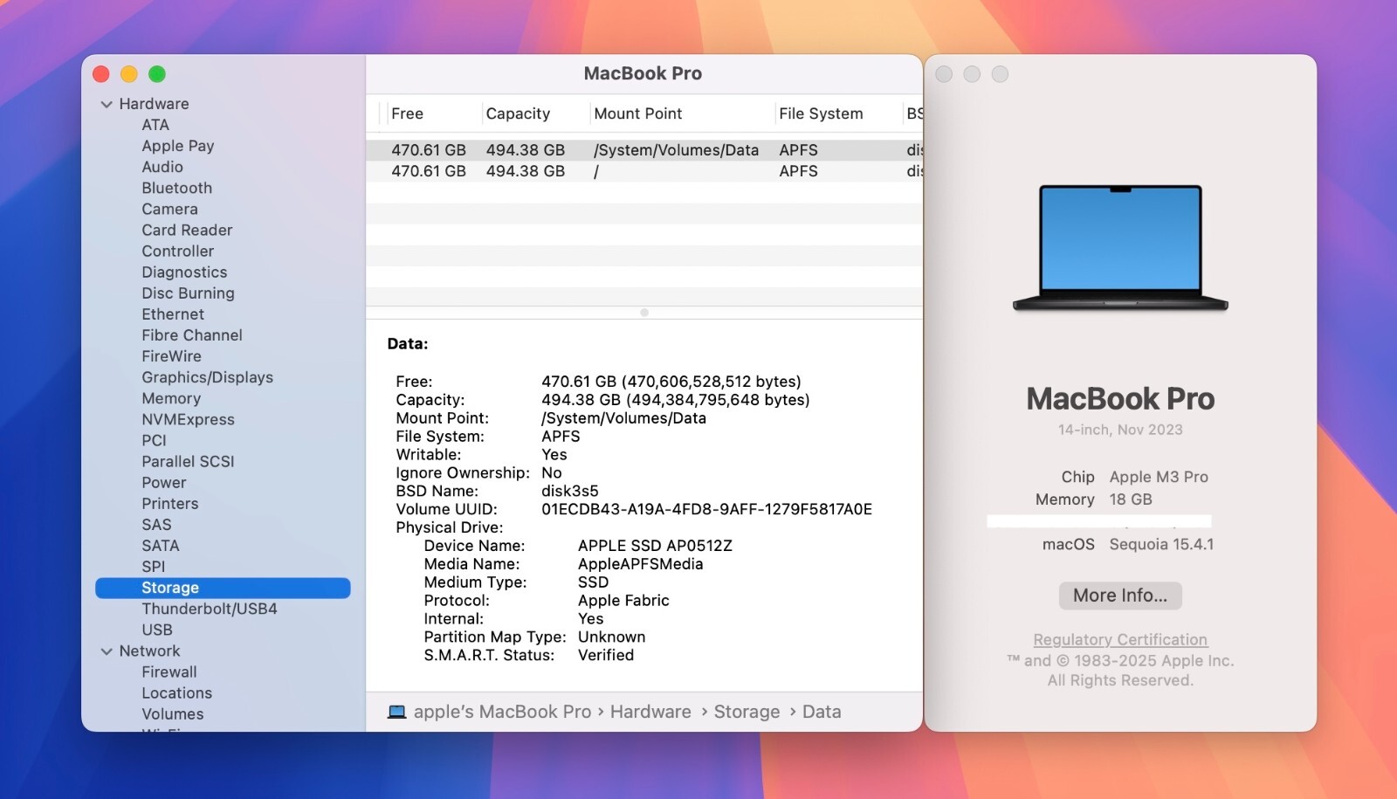Sort by the Free column header
1397x799 pixels.
[407, 114]
